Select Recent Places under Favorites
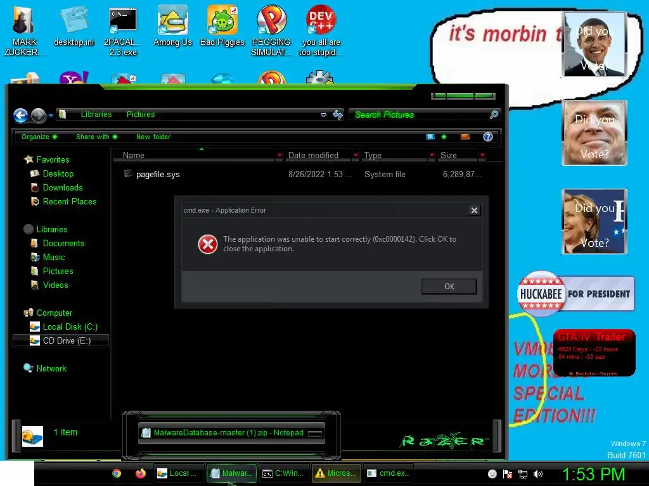The width and height of the screenshot is (649, 486). (x=70, y=202)
